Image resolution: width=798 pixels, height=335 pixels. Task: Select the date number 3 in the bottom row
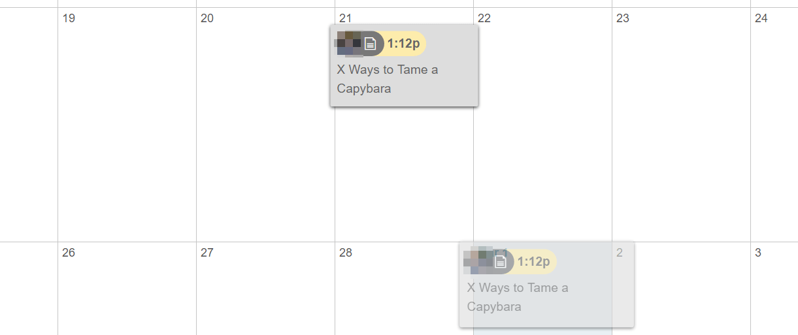[x=758, y=253]
